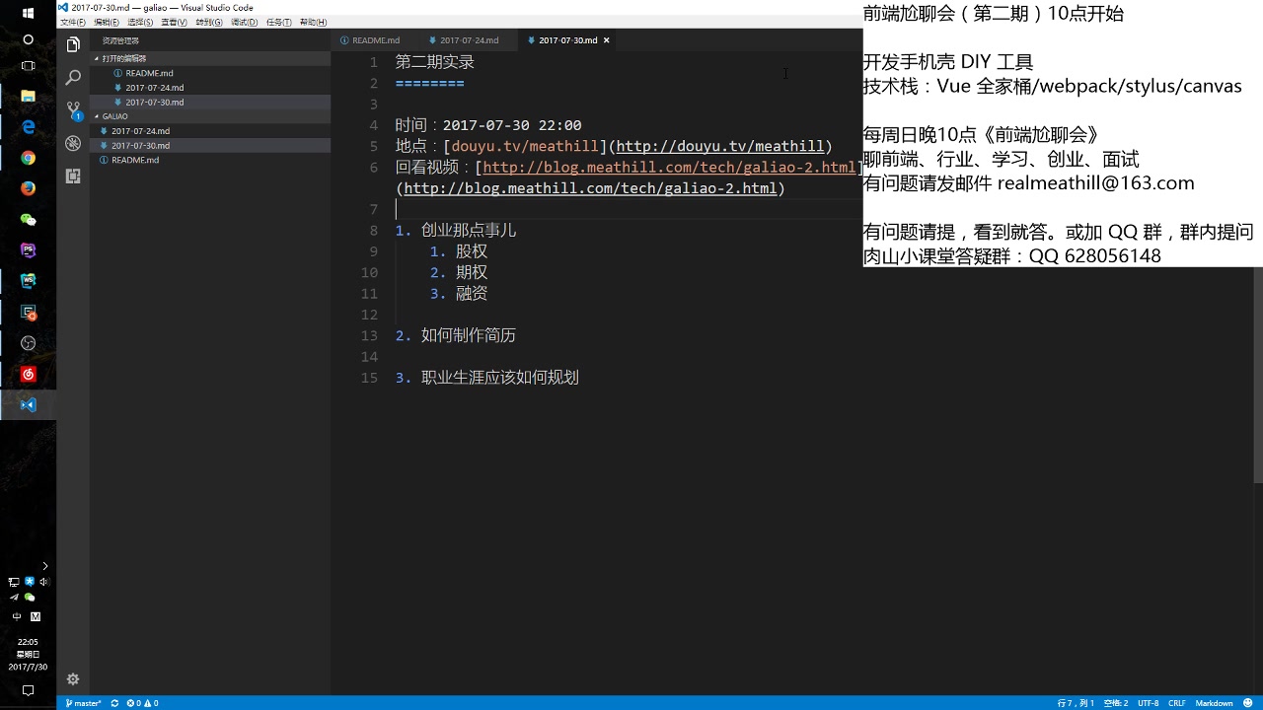The image size is (1263, 710).
Task: Click the master branch in the status bar
Action: pyautogui.click(x=83, y=703)
